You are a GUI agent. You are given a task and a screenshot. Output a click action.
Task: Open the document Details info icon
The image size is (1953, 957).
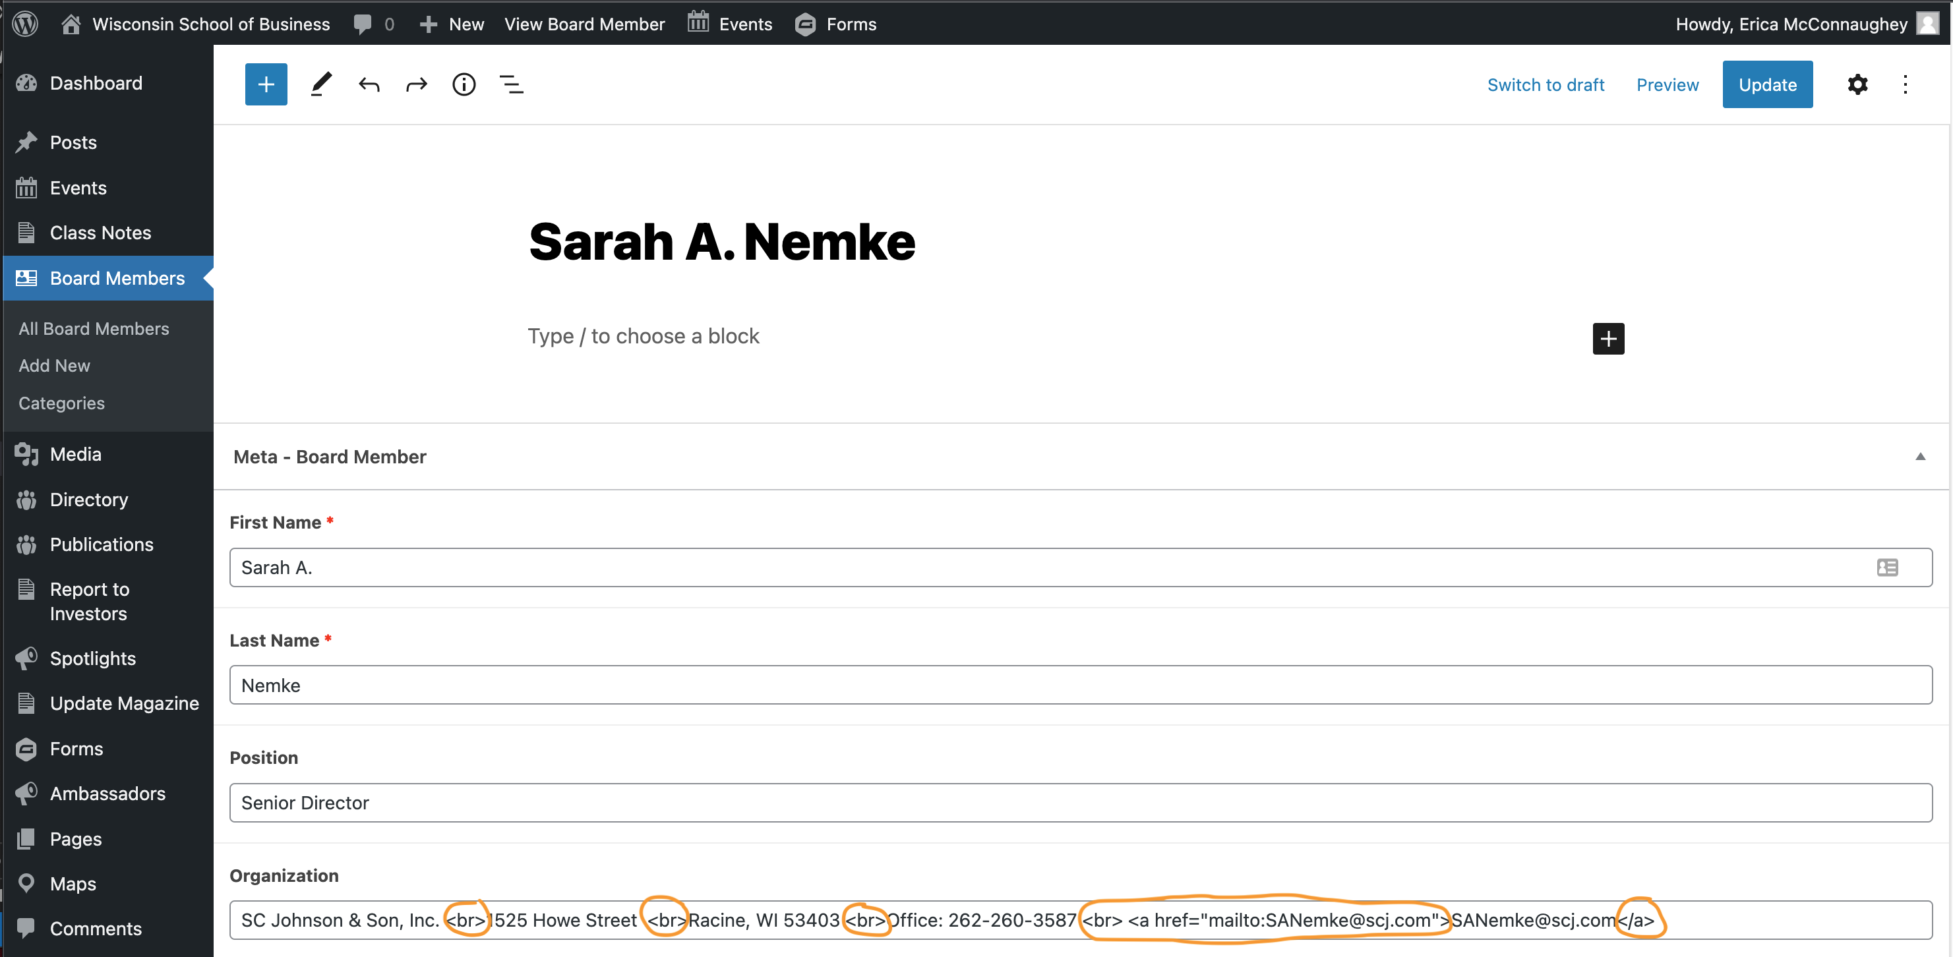pyautogui.click(x=464, y=84)
